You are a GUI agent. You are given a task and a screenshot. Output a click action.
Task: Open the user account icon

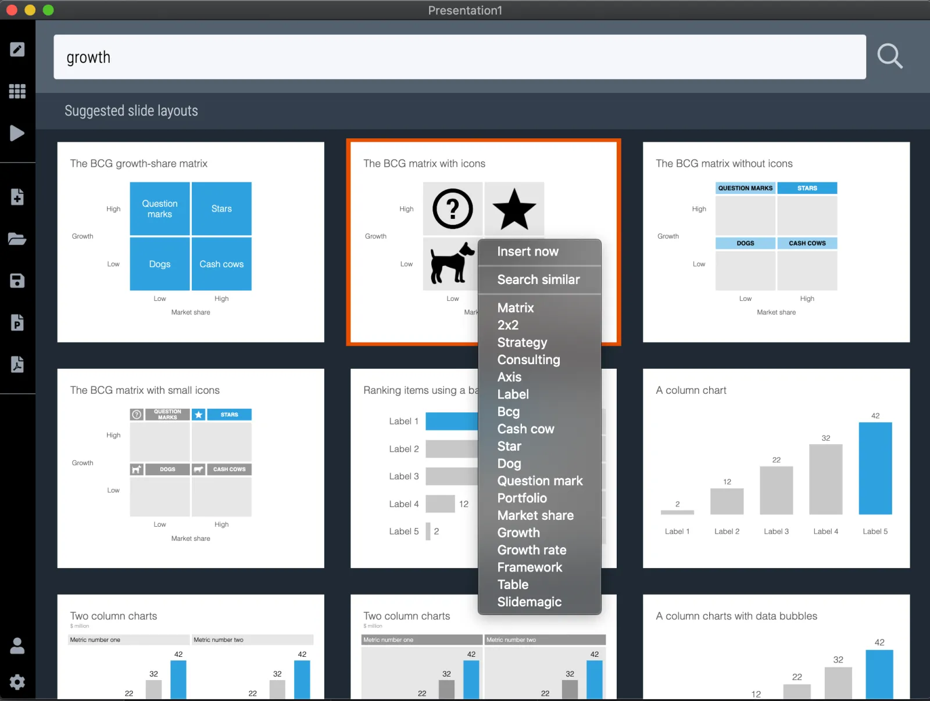(17, 646)
